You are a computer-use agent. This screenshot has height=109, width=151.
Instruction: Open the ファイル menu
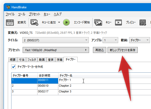coord(10,14)
